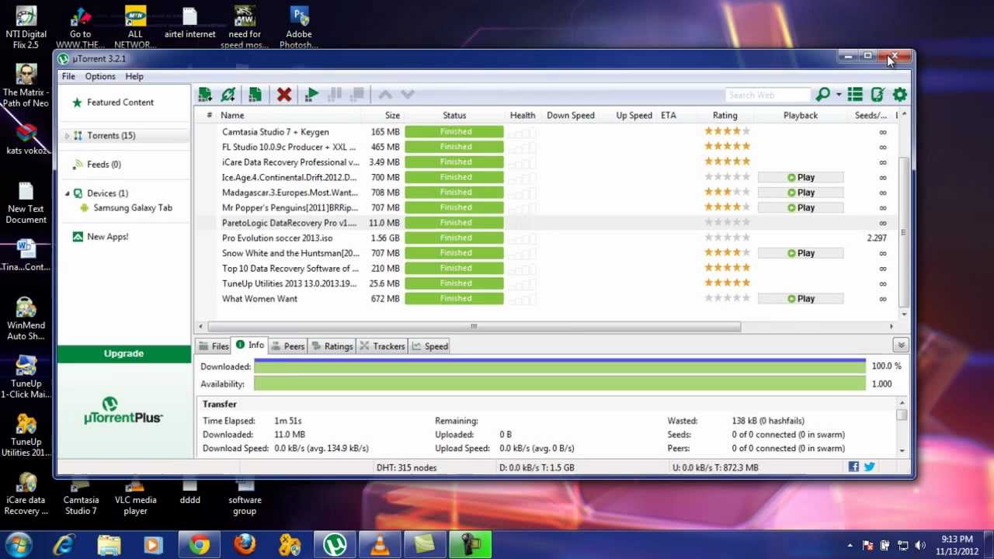Open the Options menu
994x559 pixels.
(100, 76)
